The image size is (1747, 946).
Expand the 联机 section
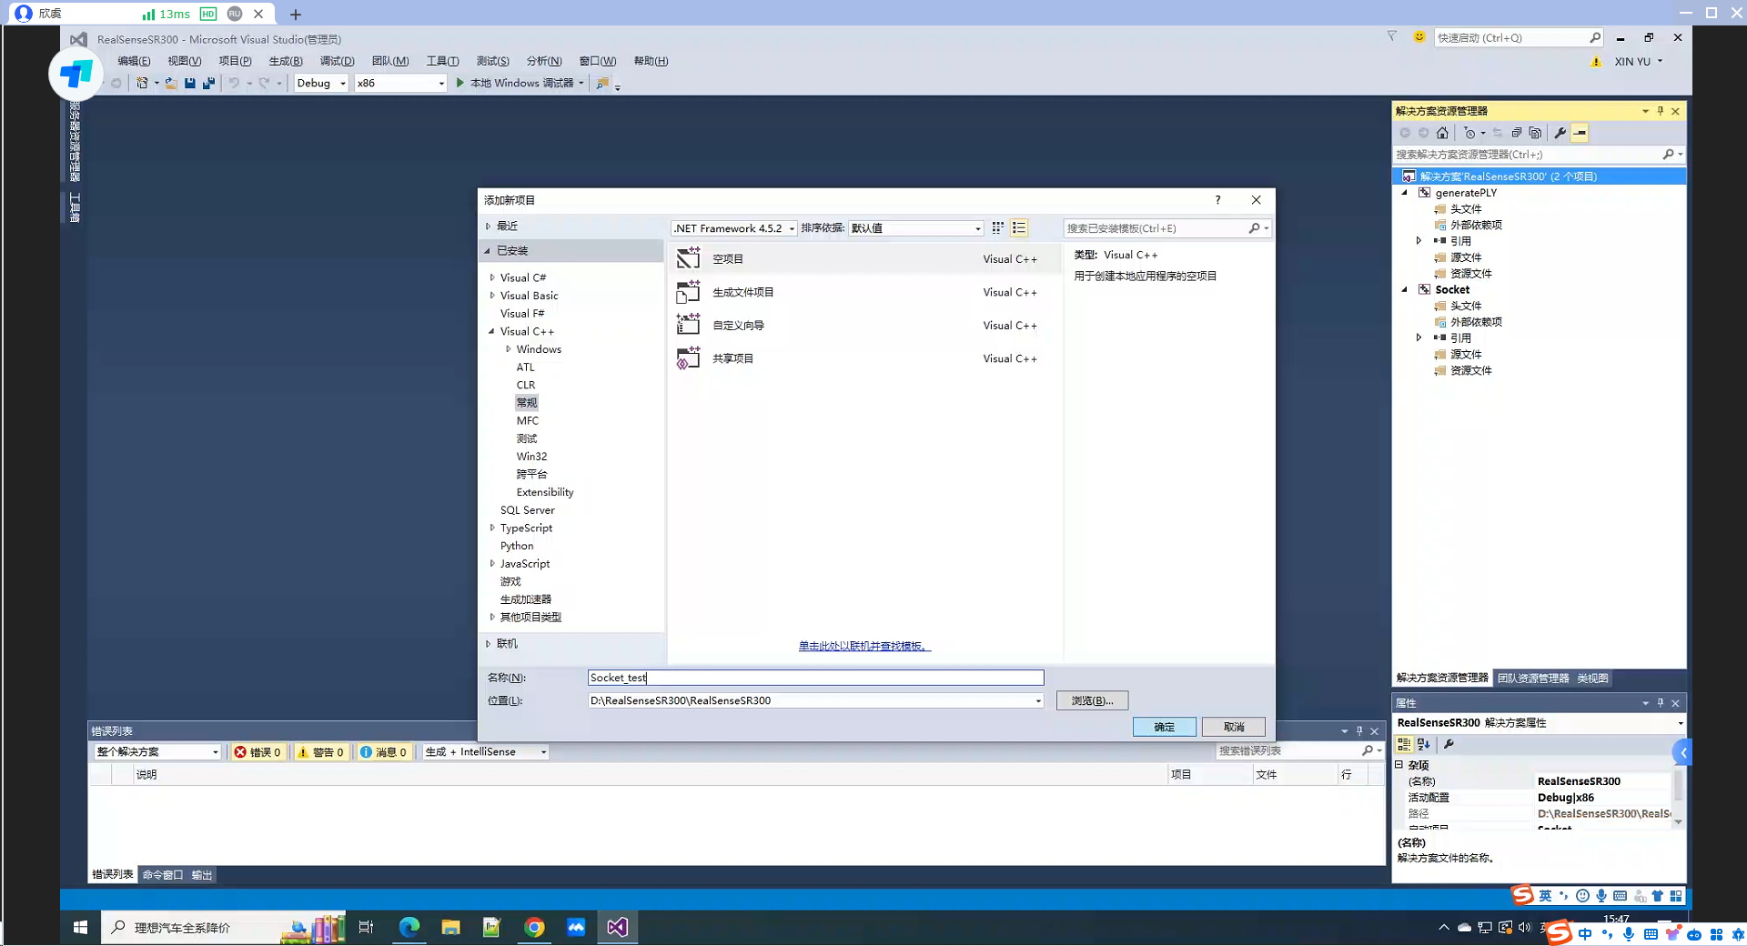click(x=488, y=644)
